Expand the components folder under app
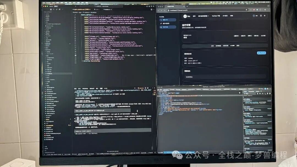Viewport: 297px width, 167px height. pyautogui.click(x=50, y=58)
